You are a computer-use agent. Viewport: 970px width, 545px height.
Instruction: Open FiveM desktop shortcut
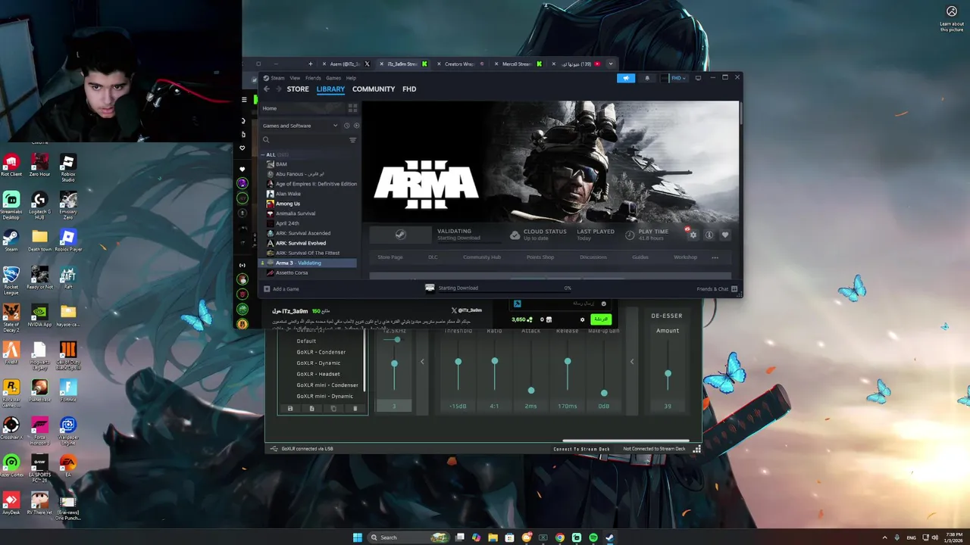click(11, 353)
